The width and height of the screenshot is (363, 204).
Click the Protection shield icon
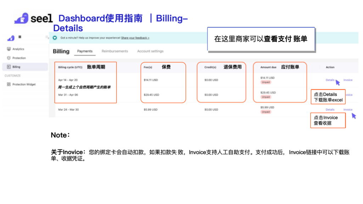pos(9,58)
